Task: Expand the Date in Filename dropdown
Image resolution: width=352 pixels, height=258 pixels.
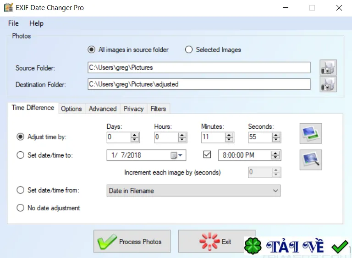Action: (x=275, y=191)
